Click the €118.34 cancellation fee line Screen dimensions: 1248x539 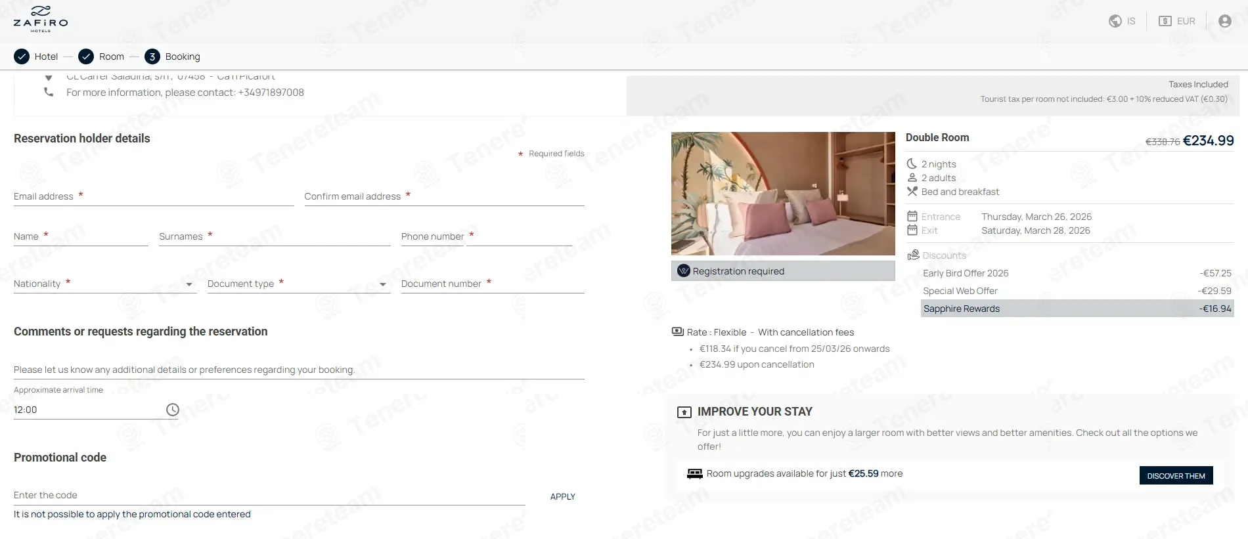tap(794, 349)
